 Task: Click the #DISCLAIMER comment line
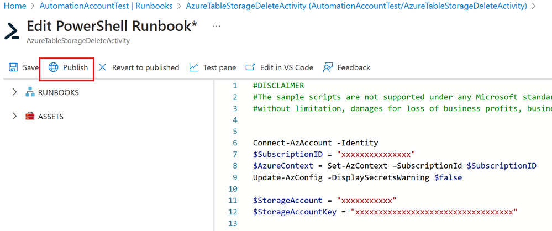(278, 86)
